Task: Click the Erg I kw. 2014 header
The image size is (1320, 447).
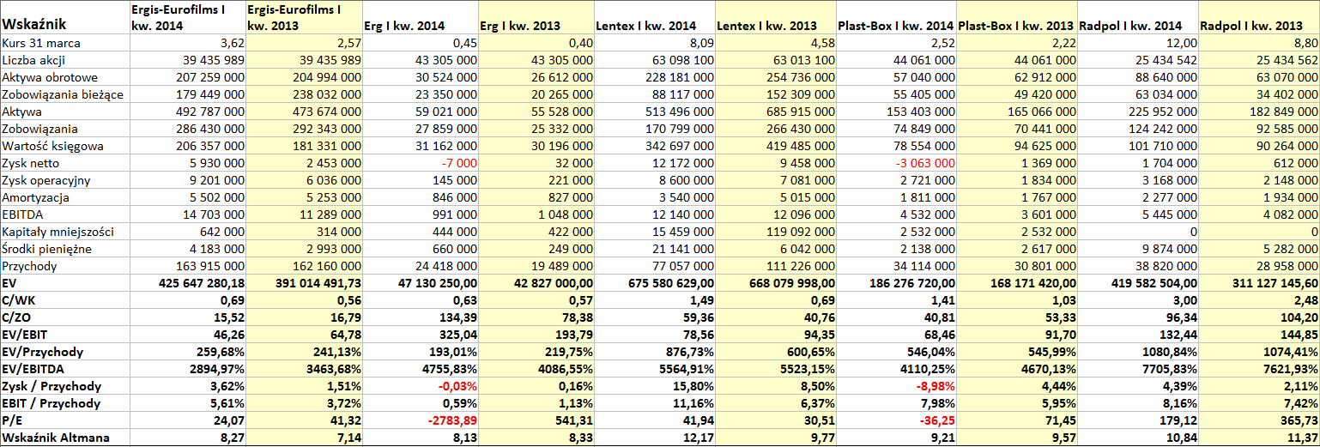Action: tap(419, 17)
